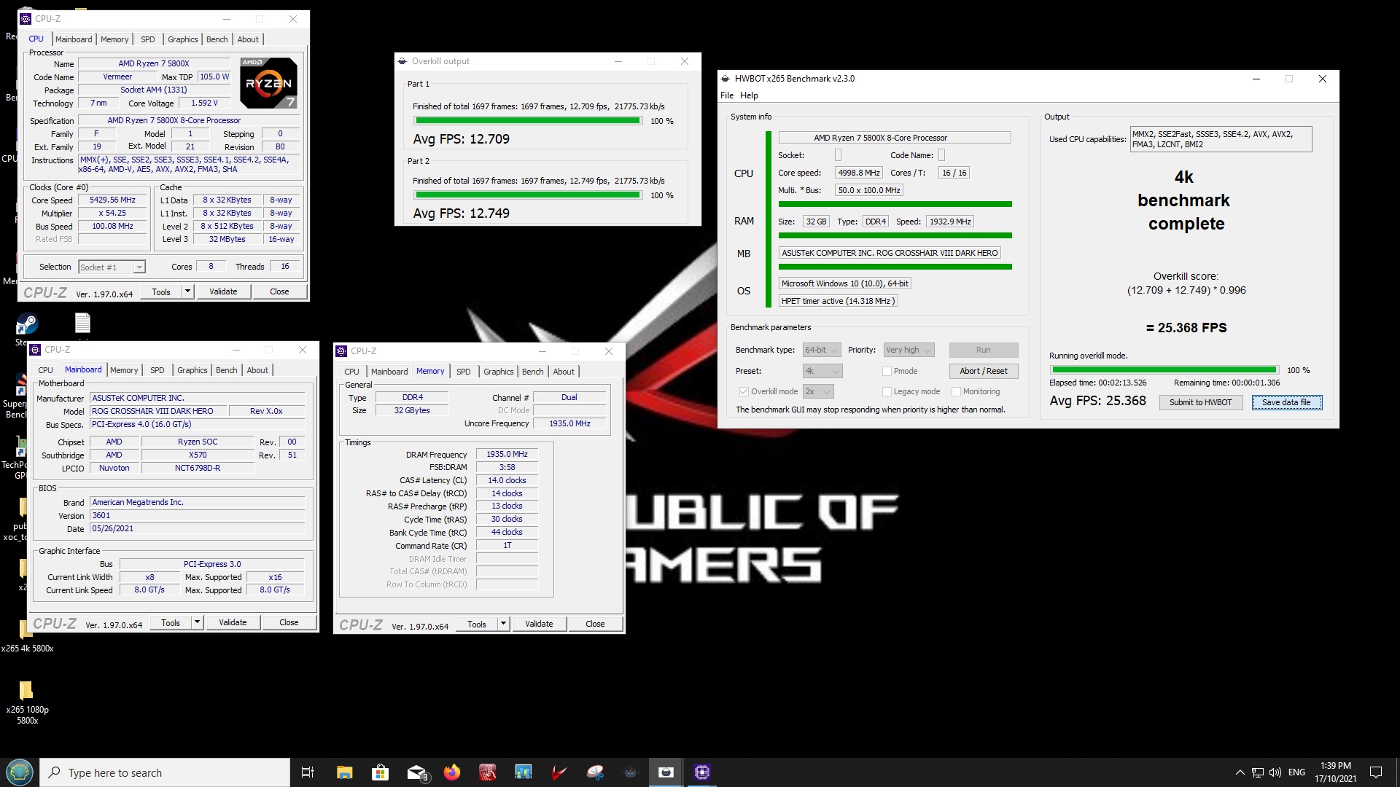
Task: Click the HWBOT x265 Benchmark title bar icon
Action: pos(726,79)
